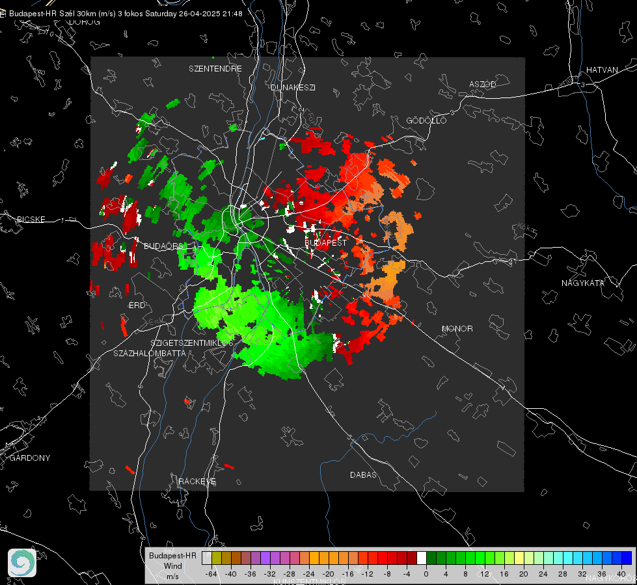The height and width of the screenshot is (585, 637).
Task: Click the 24 legend scale value
Action: [543, 574]
